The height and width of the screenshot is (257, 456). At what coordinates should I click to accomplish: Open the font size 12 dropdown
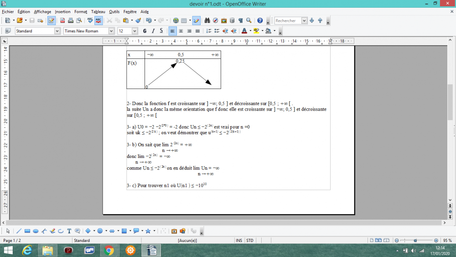(x=135, y=31)
